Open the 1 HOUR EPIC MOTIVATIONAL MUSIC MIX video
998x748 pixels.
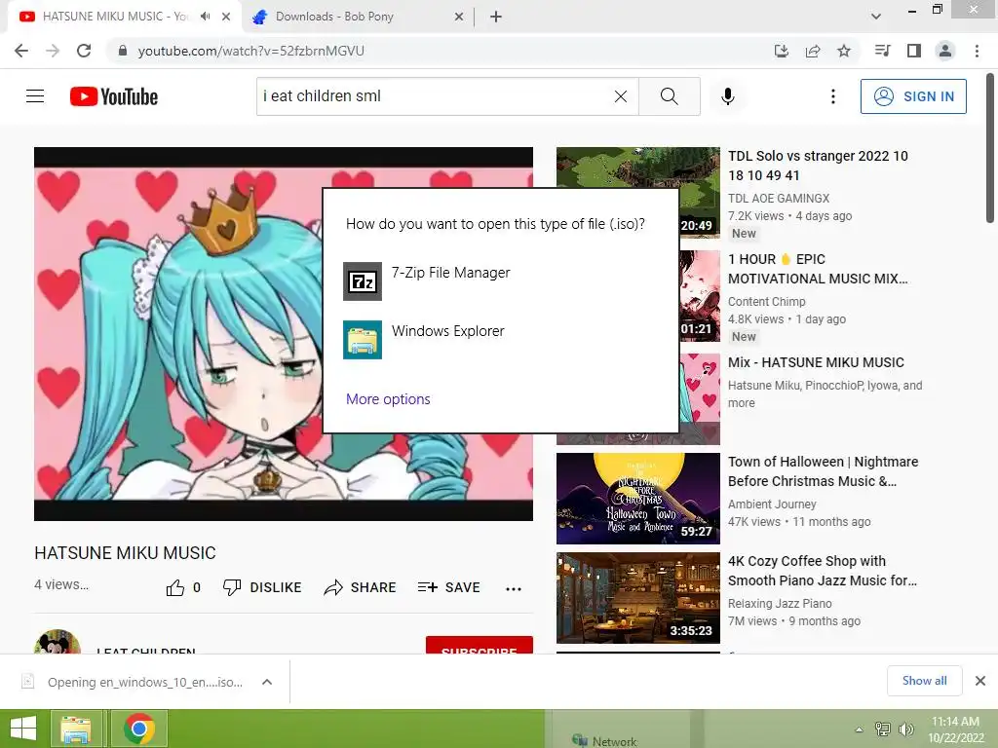point(818,269)
